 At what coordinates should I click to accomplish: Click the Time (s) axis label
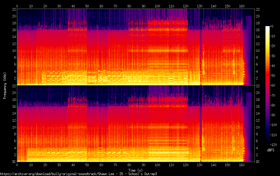pyautogui.click(x=135, y=170)
